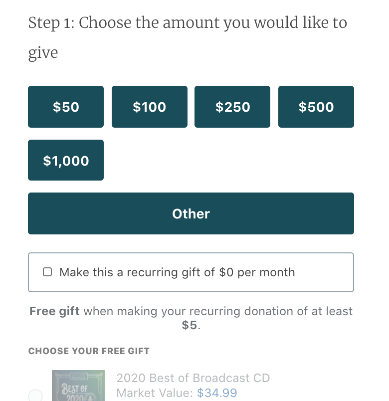Click the '2020 Best of Broadcast CD' title
Image resolution: width=389 pixels, height=401 pixels.
193,378
